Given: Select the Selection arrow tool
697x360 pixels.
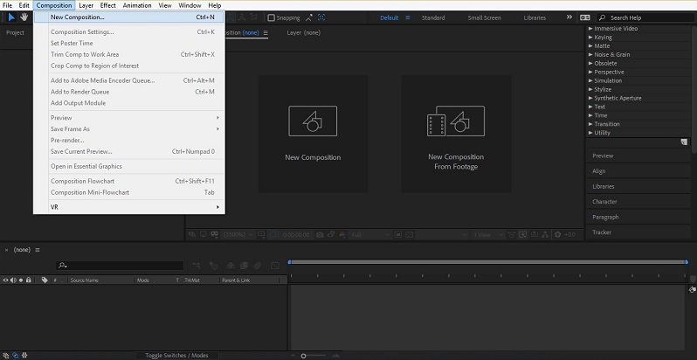Looking at the screenshot, I should (x=11, y=17).
